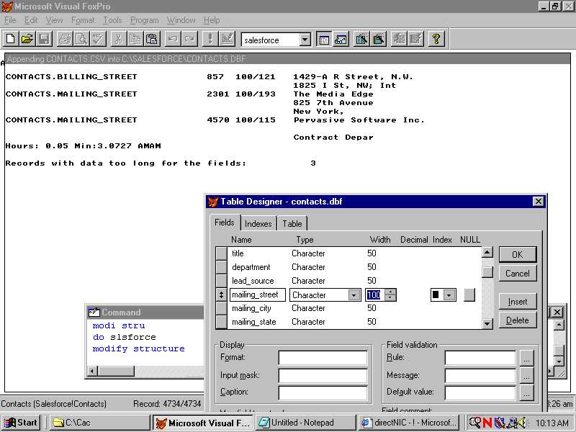Click the red N tray icon

coord(487,423)
